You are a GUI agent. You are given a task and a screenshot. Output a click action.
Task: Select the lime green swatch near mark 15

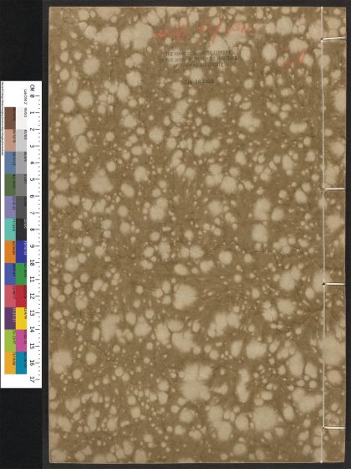click(x=10, y=341)
